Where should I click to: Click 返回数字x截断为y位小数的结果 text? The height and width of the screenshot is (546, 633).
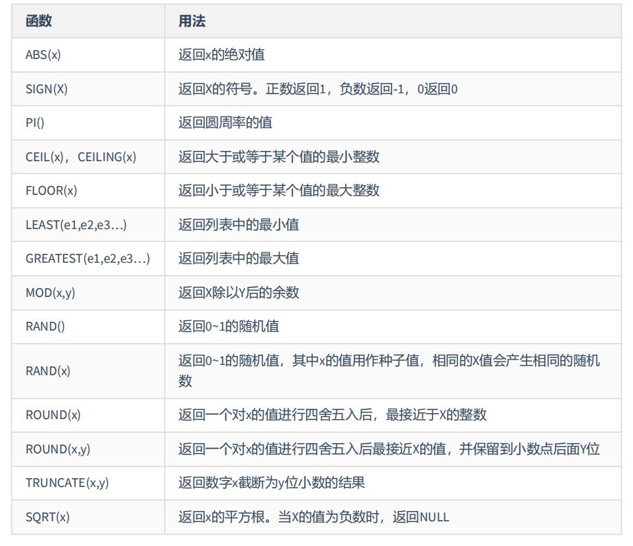pos(272,483)
